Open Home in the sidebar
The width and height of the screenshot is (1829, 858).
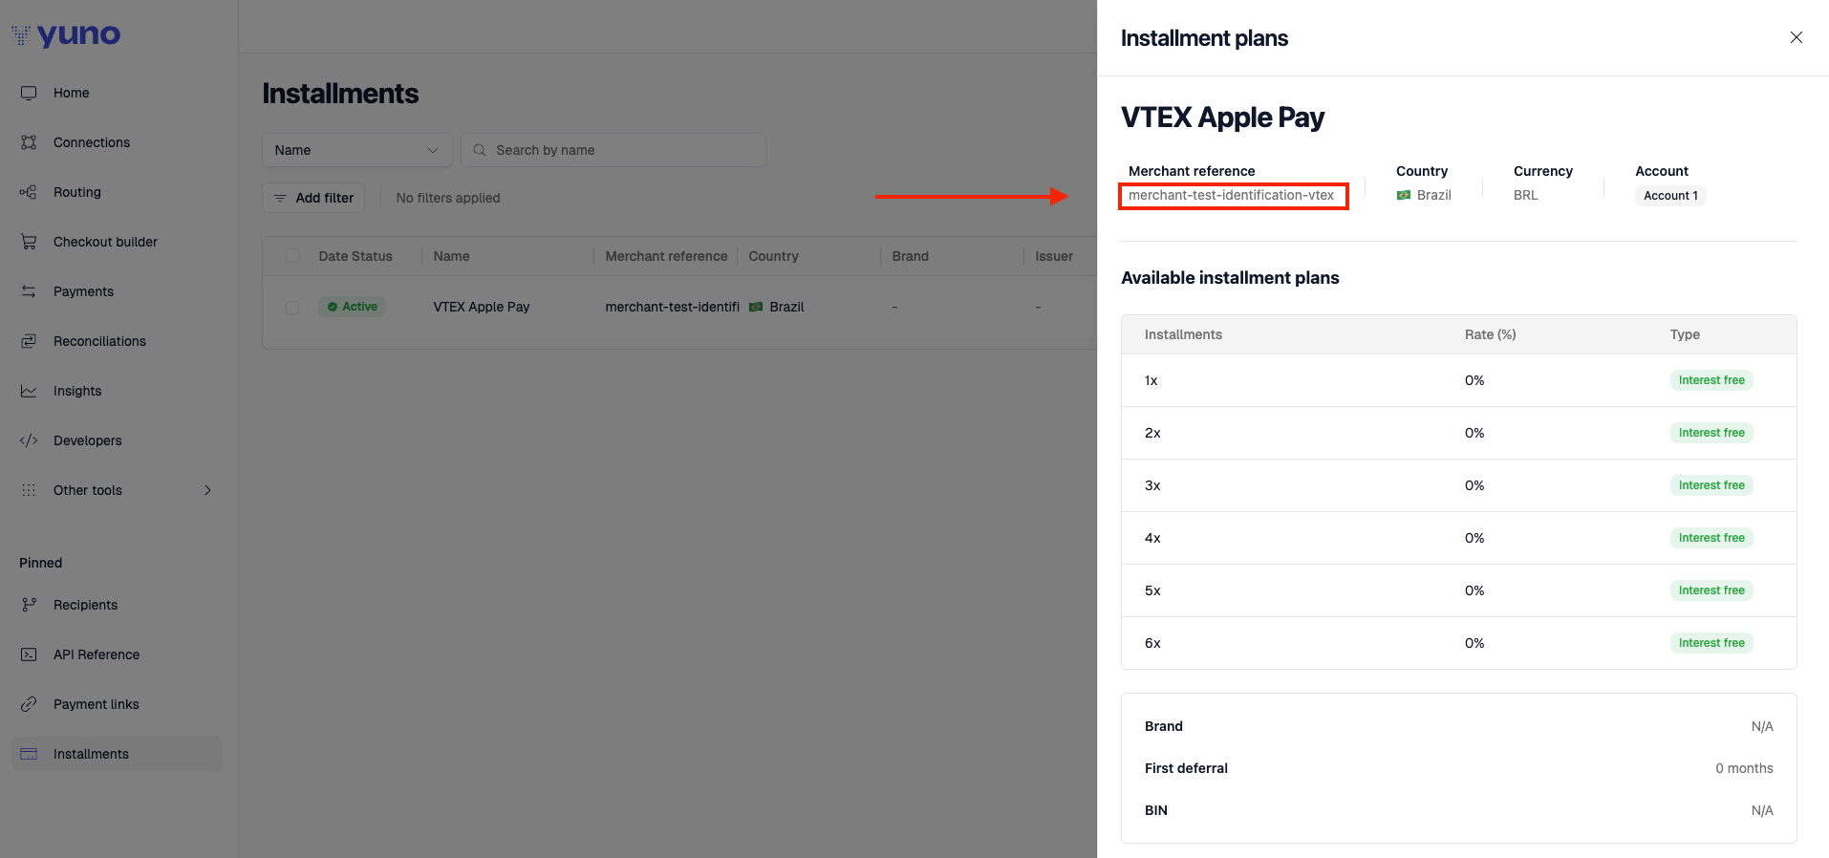(x=72, y=93)
